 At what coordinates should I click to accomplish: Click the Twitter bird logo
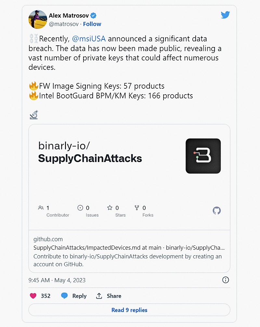pyautogui.click(x=225, y=15)
